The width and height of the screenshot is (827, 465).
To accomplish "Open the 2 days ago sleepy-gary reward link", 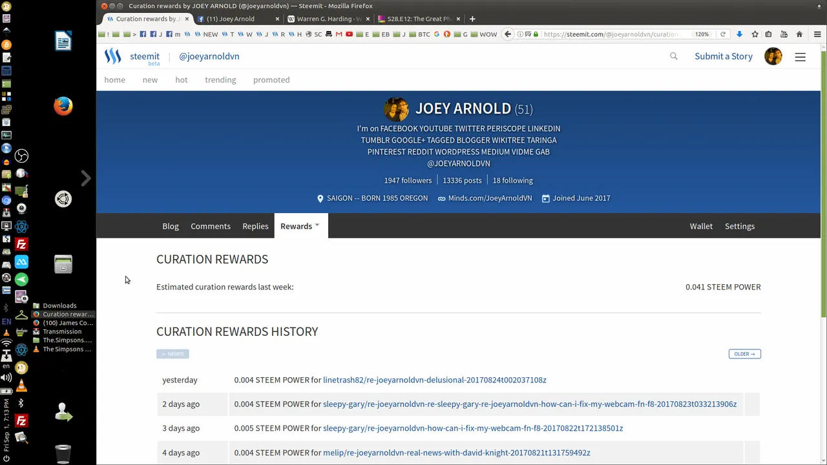I will click(530, 404).
